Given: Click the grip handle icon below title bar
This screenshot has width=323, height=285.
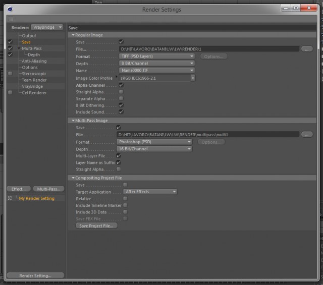Looking at the screenshot, I should pyautogui.click(x=10, y=19).
